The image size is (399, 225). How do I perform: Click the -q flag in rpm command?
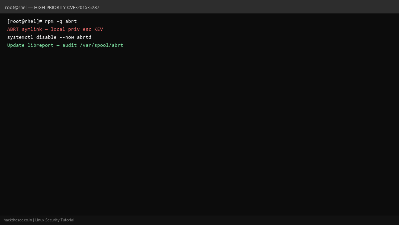(x=59, y=21)
